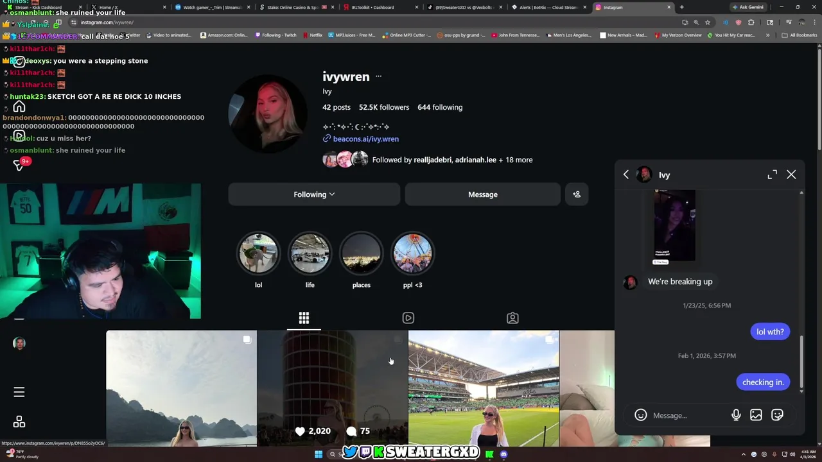Open the 'places' story highlight

[361, 253]
